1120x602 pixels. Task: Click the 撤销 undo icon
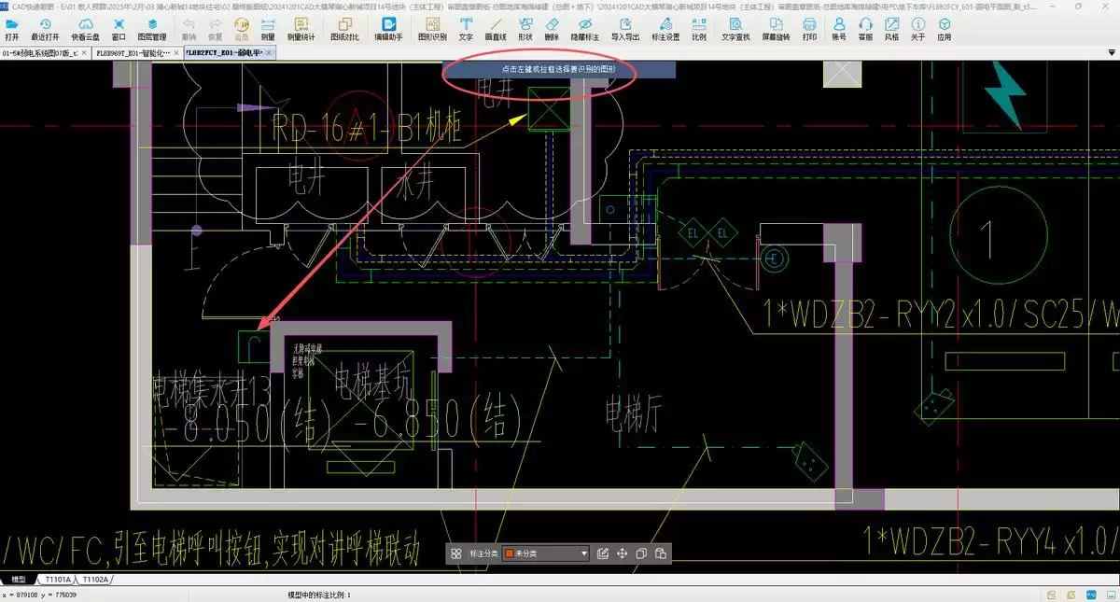coord(189,29)
